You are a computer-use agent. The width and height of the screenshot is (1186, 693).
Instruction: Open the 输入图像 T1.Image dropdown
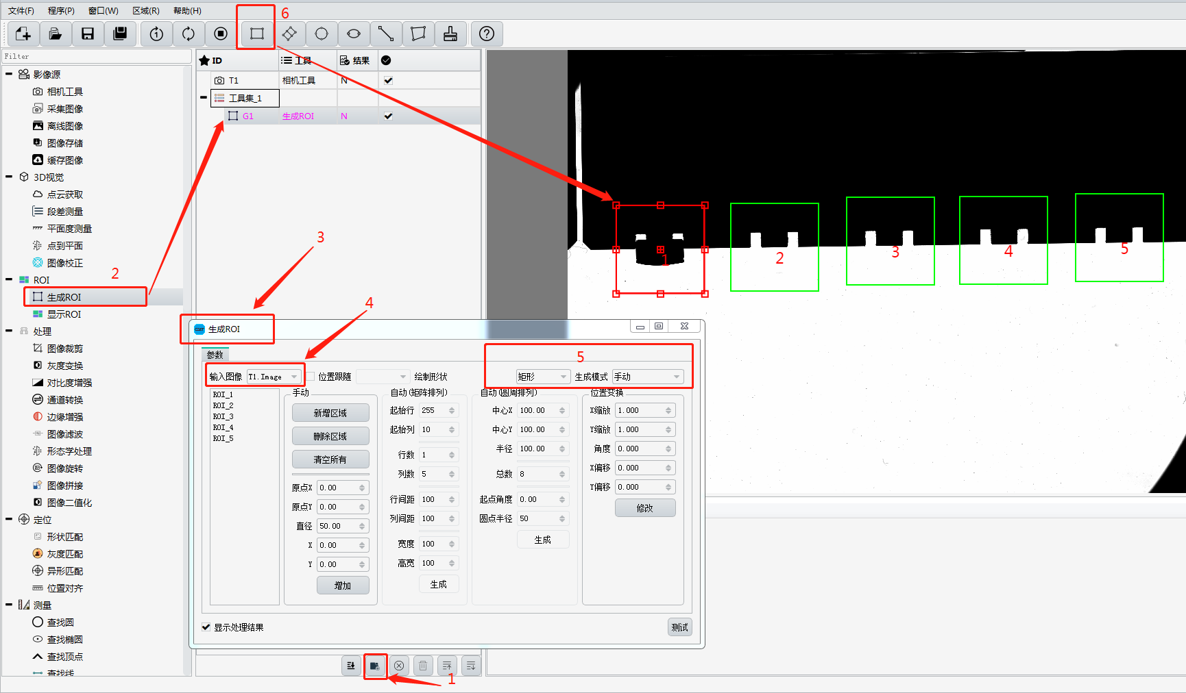[x=274, y=377]
